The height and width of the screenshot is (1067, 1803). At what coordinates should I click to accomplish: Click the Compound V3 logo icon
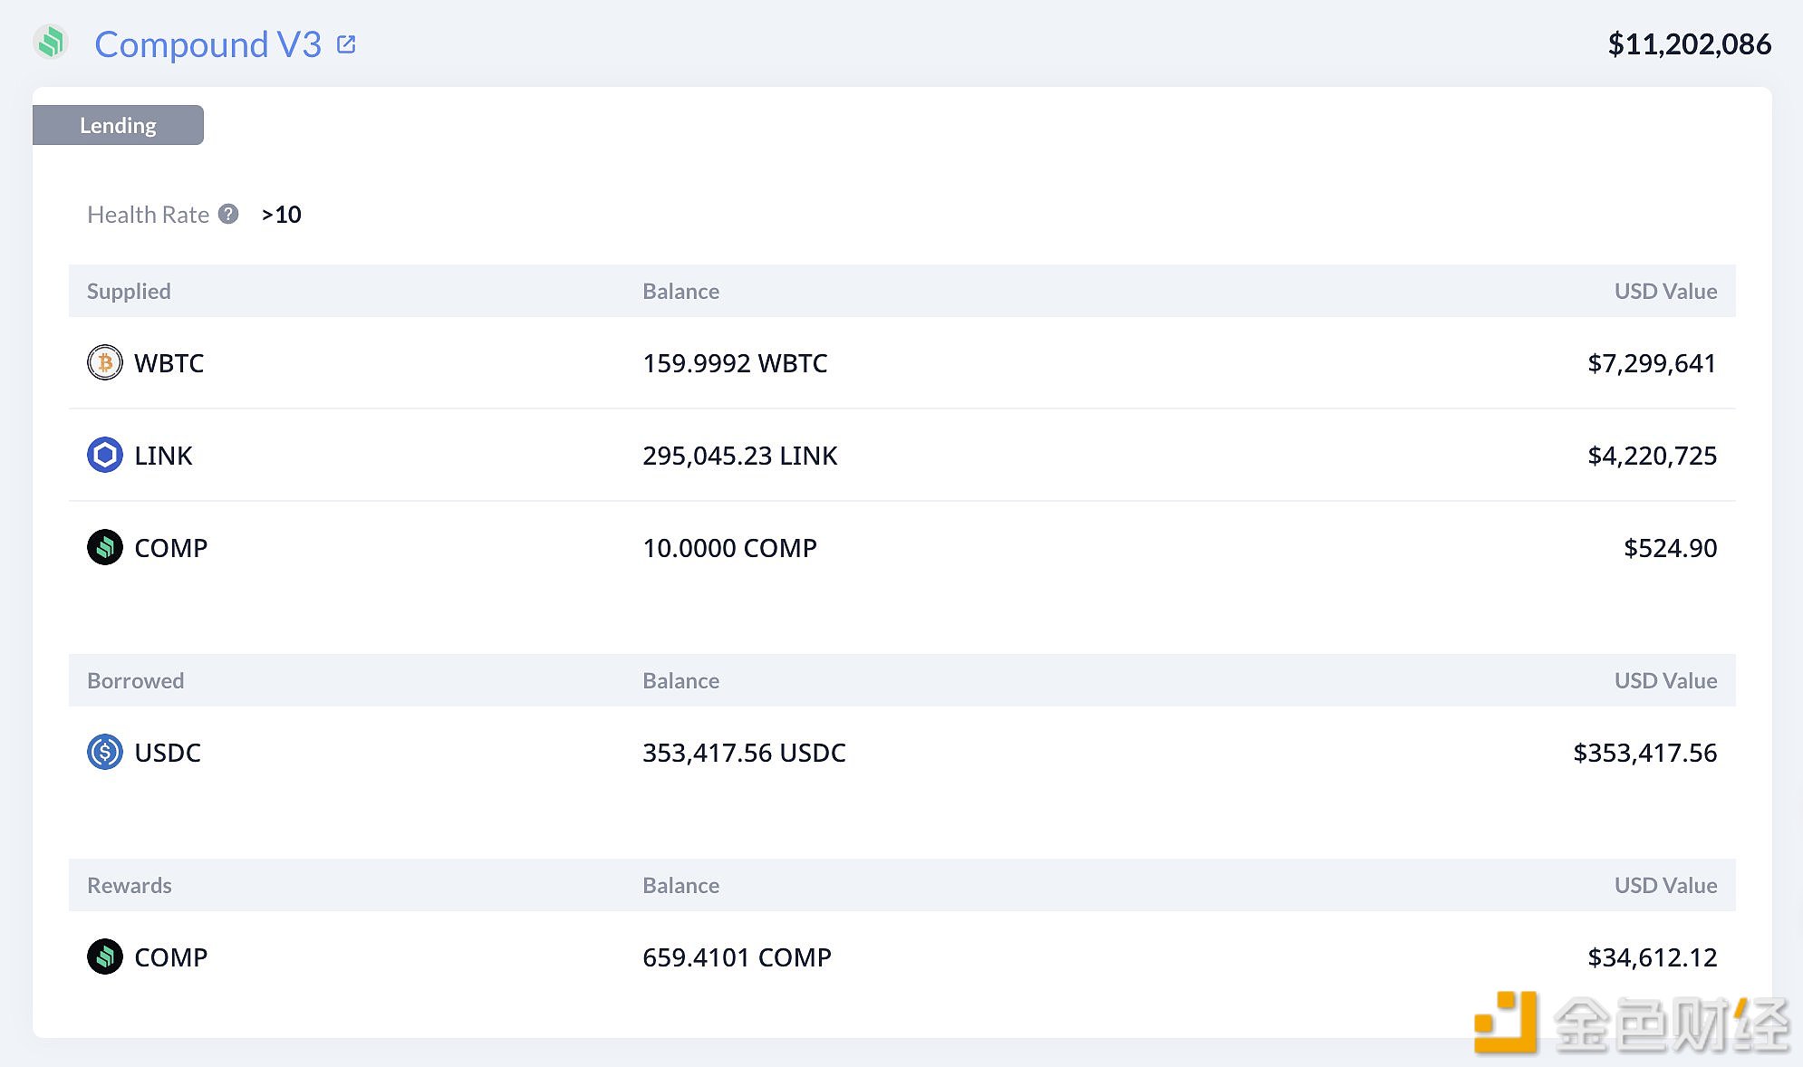(x=52, y=43)
